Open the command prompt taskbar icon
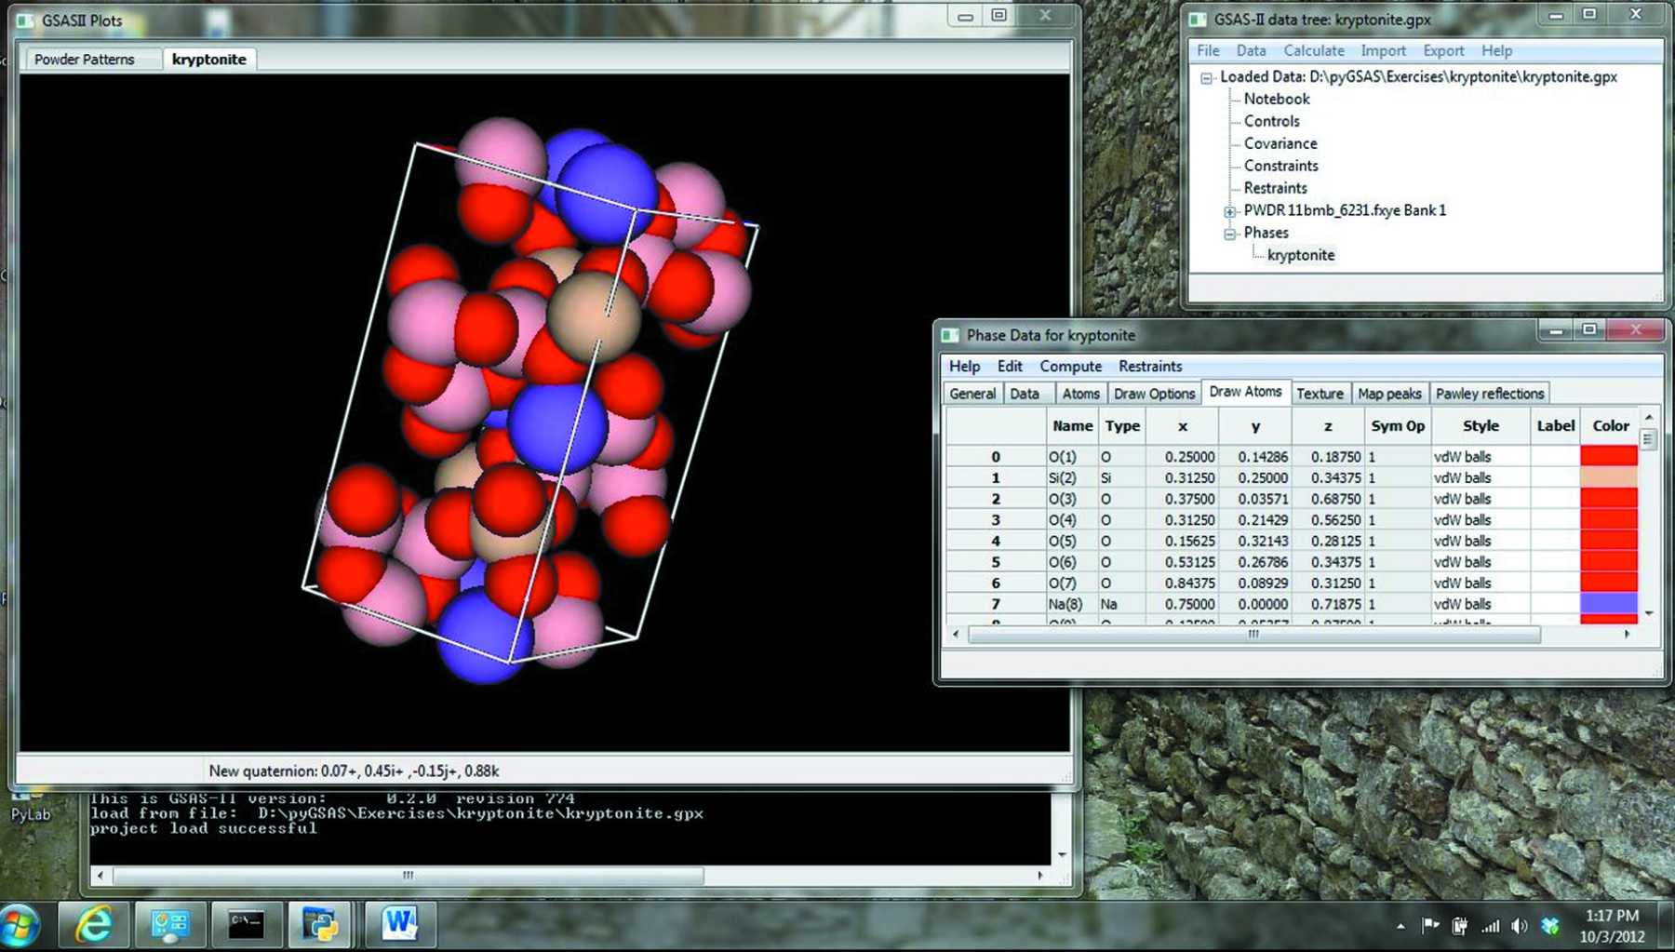The image size is (1675, 952). click(246, 924)
